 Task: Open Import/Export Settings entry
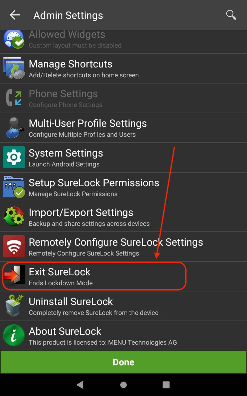point(124,217)
